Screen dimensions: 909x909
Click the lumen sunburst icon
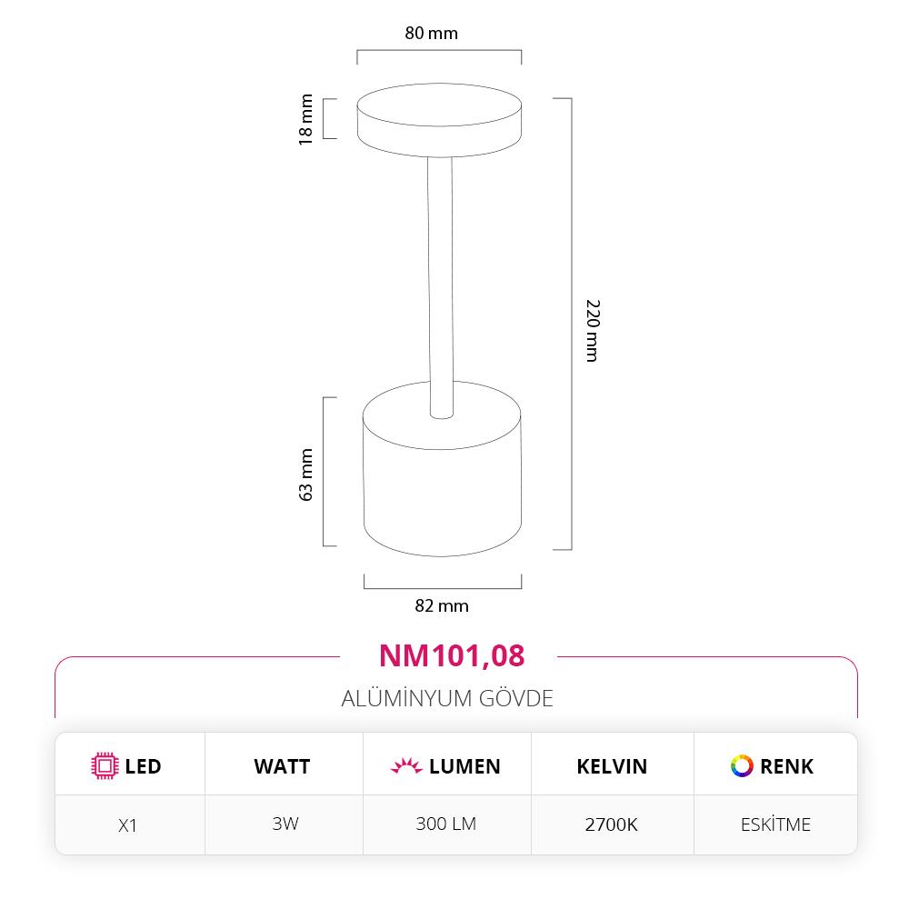click(x=406, y=766)
